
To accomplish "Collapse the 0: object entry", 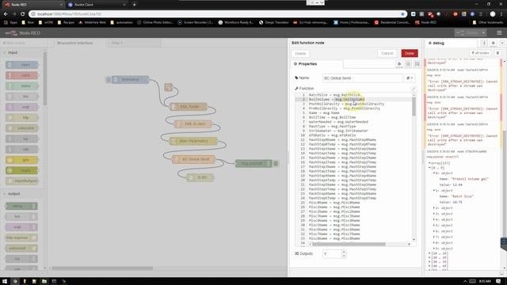I will pyautogui.click(x=434, y=173).
